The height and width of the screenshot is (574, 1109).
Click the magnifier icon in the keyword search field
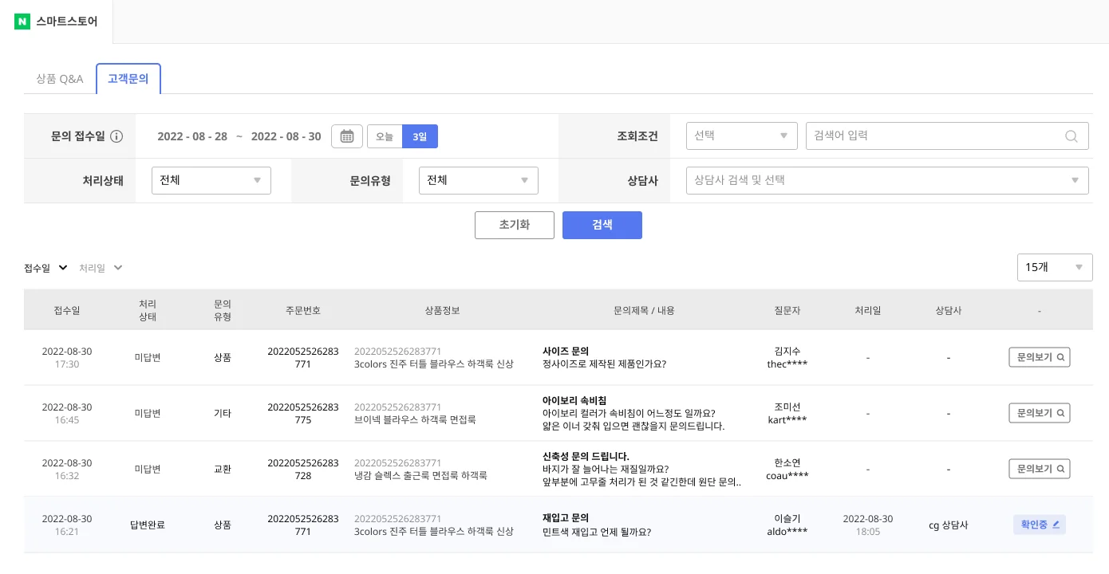coord(1072,136)
